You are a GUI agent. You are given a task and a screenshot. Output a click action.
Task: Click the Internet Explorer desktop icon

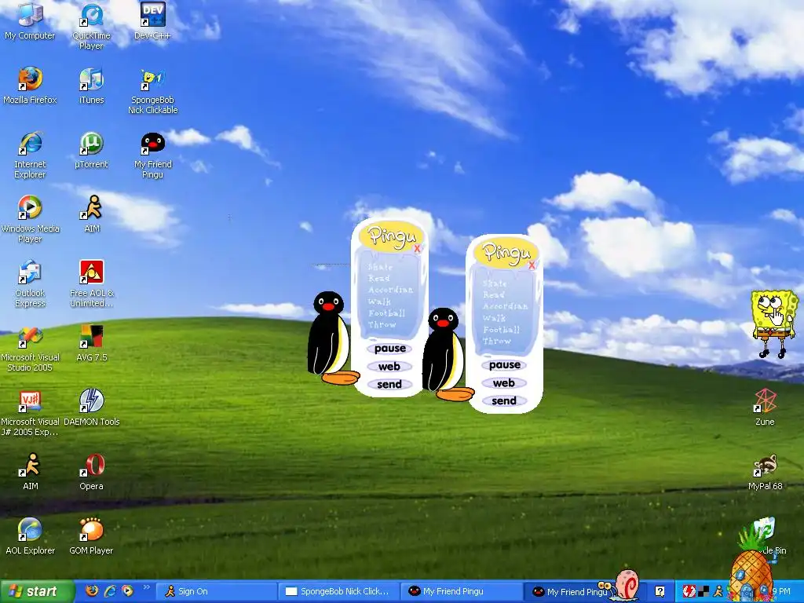tap(30, 155)
